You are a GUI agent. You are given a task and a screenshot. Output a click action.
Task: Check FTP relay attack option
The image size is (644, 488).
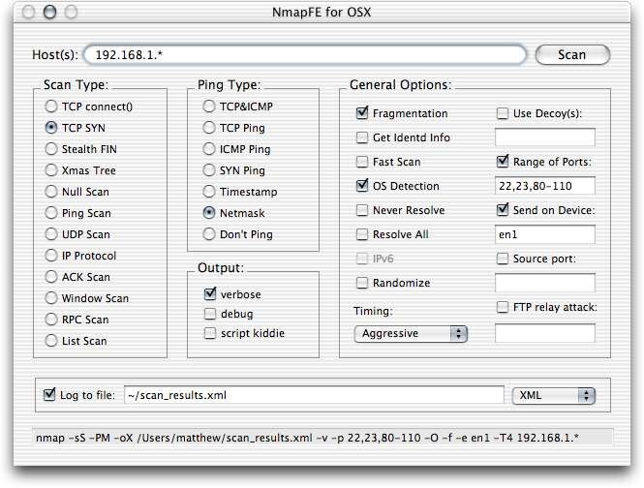click(503, 307)
